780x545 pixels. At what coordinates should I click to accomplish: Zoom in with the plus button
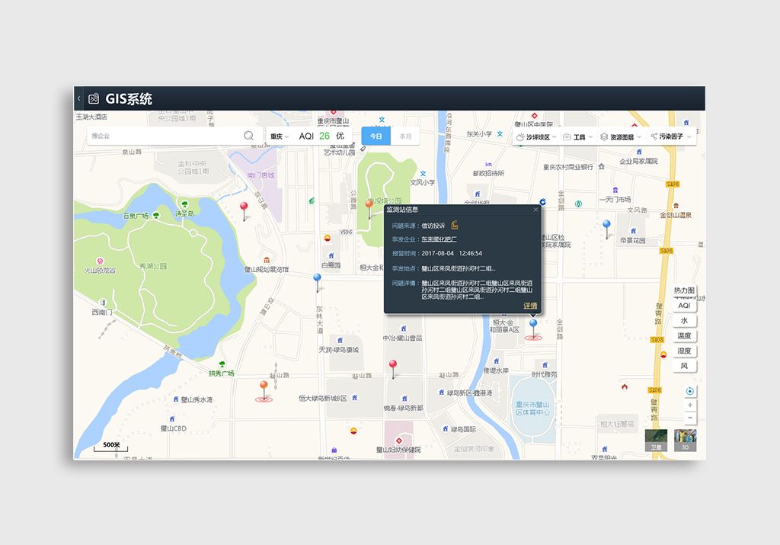point(689,405)
